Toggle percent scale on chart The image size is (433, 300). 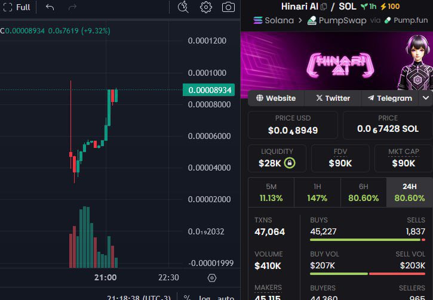coord(187,298)
